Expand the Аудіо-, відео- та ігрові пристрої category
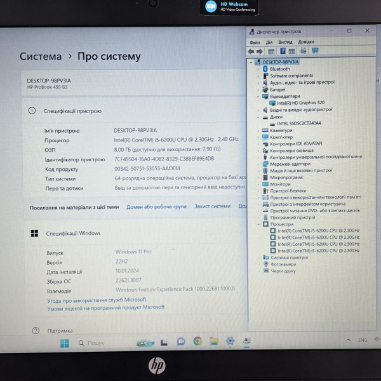Screen dimensions: 381x381 tap(258, 83)
